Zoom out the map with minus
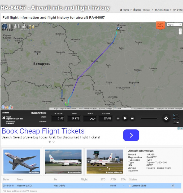 (180, 33)
